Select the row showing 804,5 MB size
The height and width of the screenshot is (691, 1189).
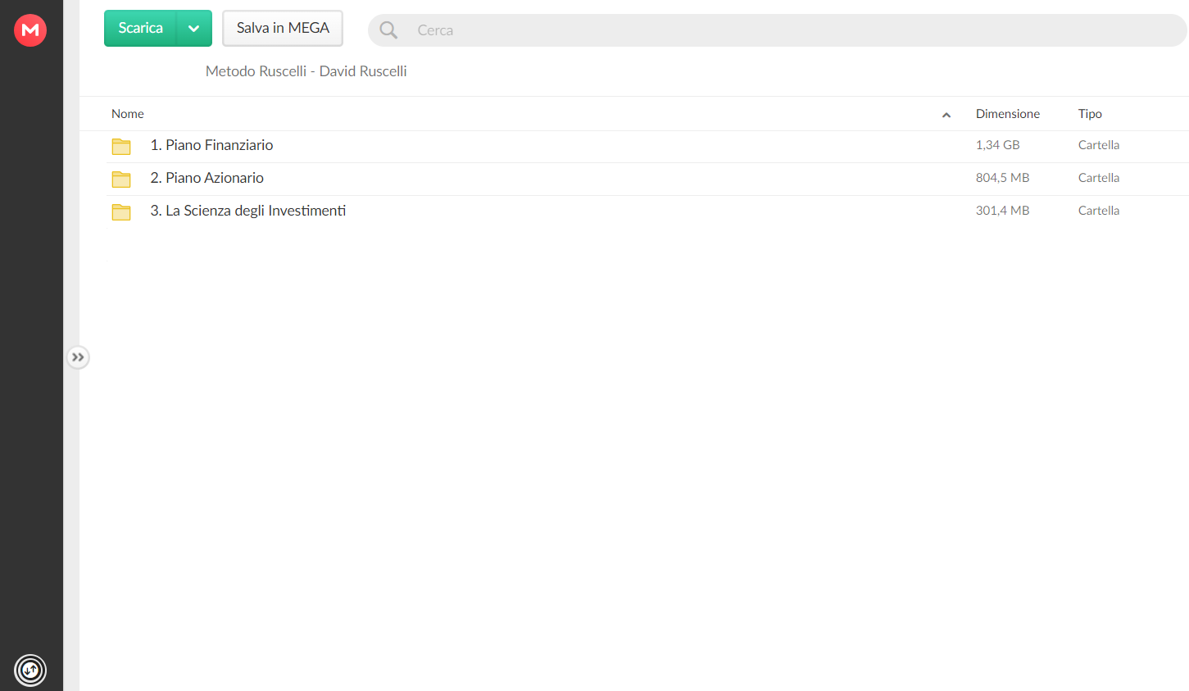[x=647, y=179]
